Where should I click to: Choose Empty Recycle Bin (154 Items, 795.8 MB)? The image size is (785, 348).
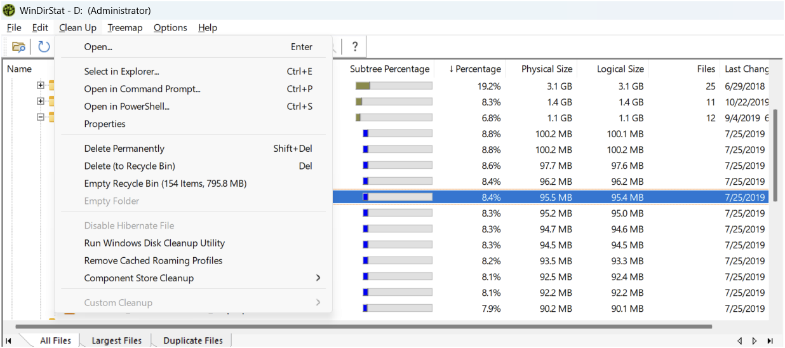pyautogui.click(x=193, y=184)
